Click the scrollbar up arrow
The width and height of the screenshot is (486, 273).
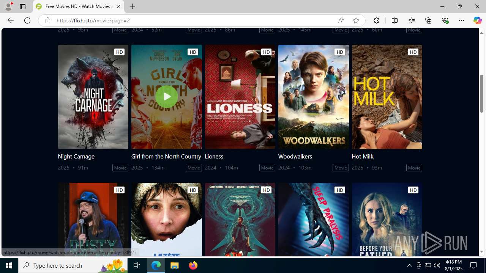(481, 33)
